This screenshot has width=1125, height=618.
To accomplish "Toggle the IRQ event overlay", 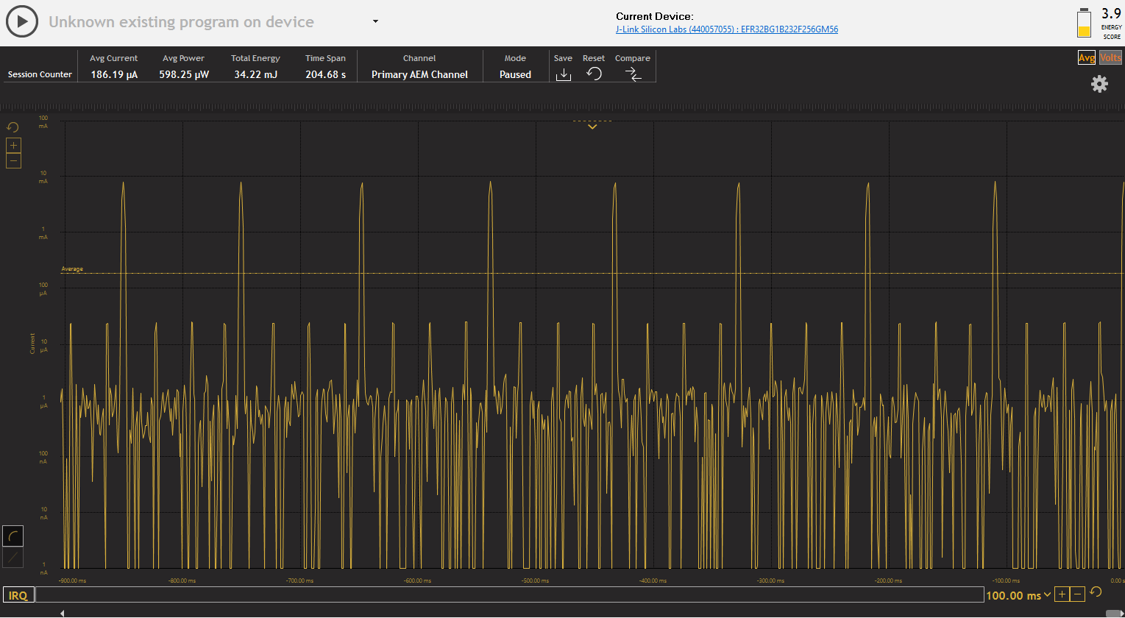I will tap(18, 594).
